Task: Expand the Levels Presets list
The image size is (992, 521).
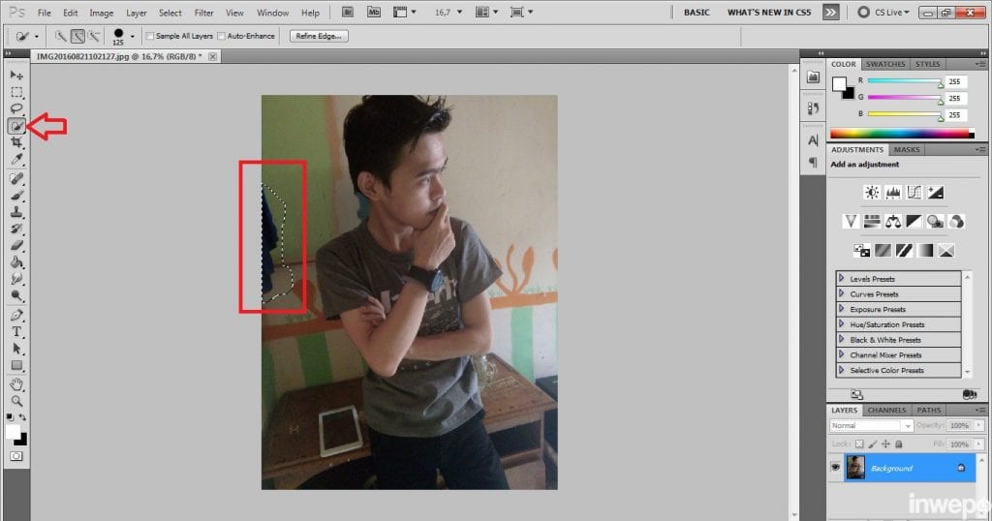Action: tap(842, 279)
